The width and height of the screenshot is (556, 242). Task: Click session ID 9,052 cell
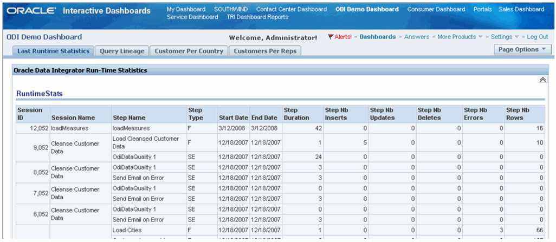point(33,148)
